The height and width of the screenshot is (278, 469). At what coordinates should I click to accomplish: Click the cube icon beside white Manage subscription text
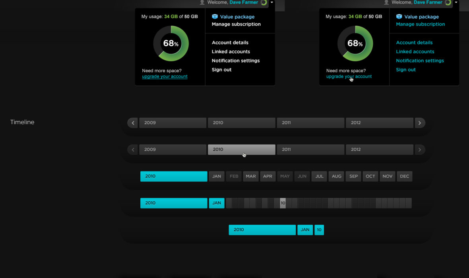tap(215, 17)
